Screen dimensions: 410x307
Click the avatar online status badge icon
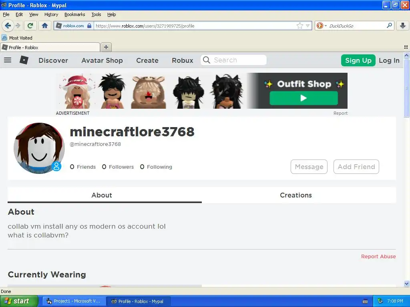pyautogui.click(x=56, y=166)
